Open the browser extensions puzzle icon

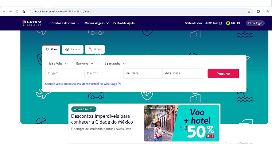coord(258,11)
